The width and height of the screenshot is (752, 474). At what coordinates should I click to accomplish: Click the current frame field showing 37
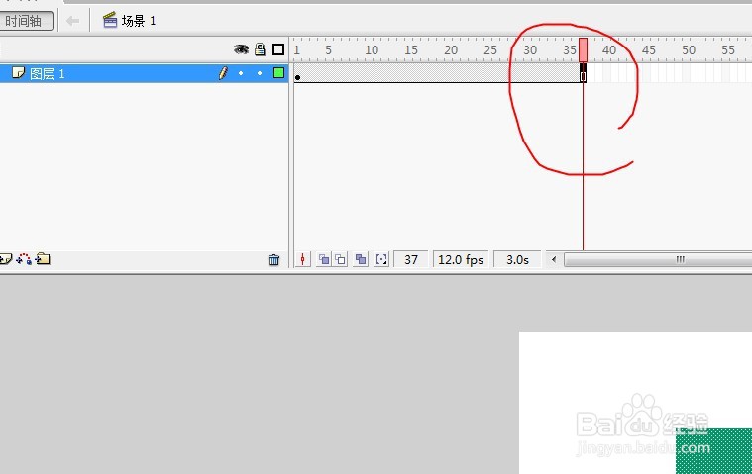(411, 259)
